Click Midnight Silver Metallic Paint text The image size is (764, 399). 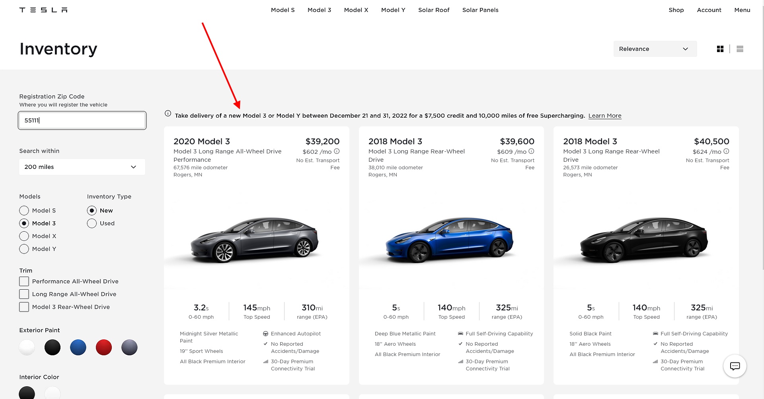click(209, 337)
